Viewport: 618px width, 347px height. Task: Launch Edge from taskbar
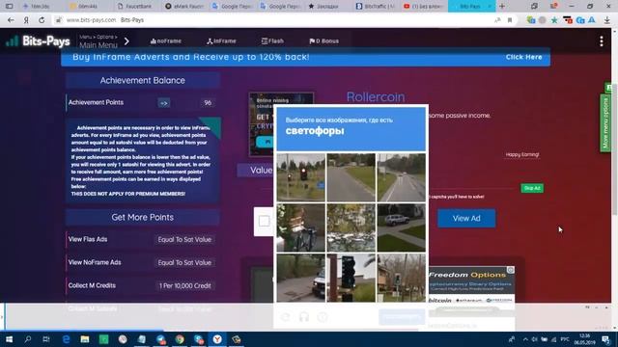point(66,339)
